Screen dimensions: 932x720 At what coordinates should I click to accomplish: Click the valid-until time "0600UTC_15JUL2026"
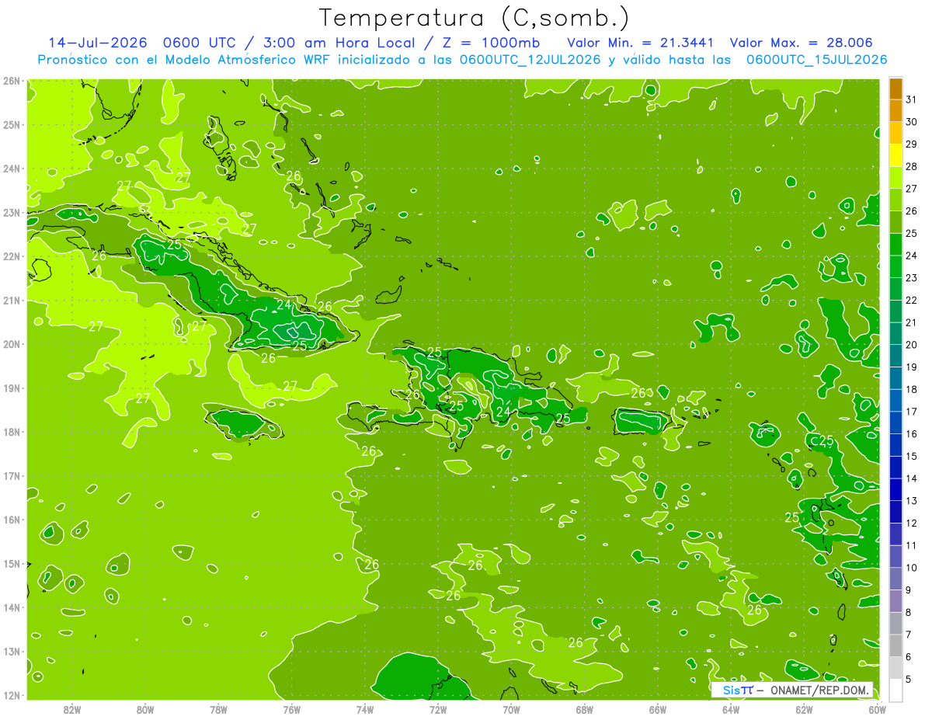click(x=816, y=60)
